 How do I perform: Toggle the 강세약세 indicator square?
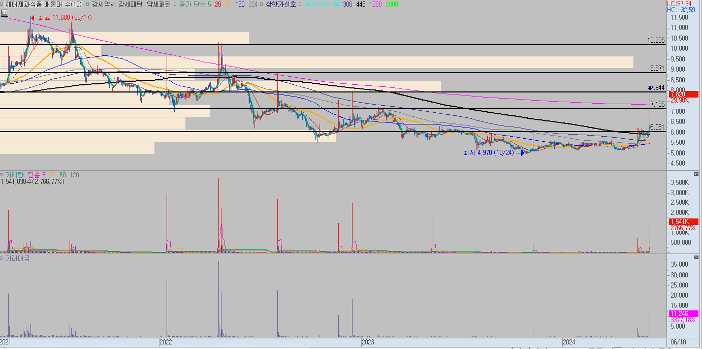tap(88, 4)
